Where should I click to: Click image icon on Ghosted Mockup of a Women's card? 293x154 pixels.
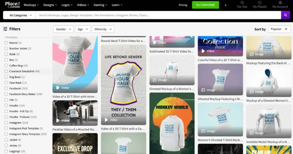pos(155,80)
